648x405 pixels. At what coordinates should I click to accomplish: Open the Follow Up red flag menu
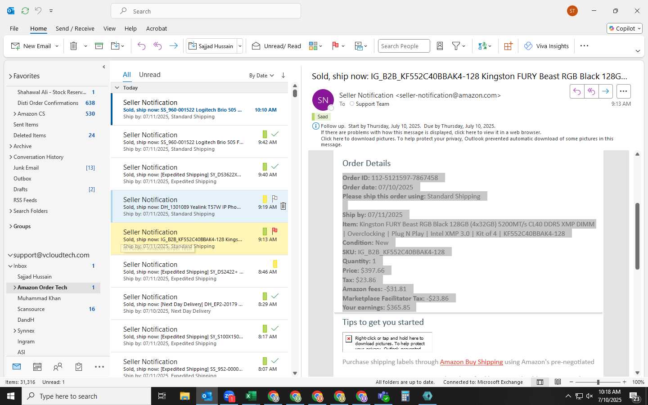pos(338,46)
